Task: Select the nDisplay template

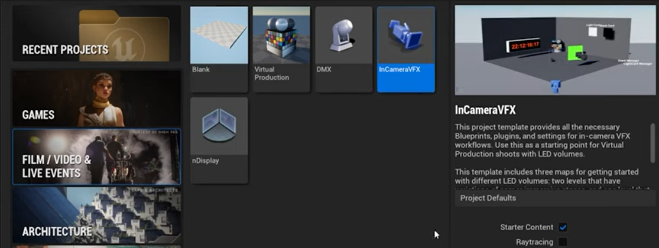Action: coord(219,140)
